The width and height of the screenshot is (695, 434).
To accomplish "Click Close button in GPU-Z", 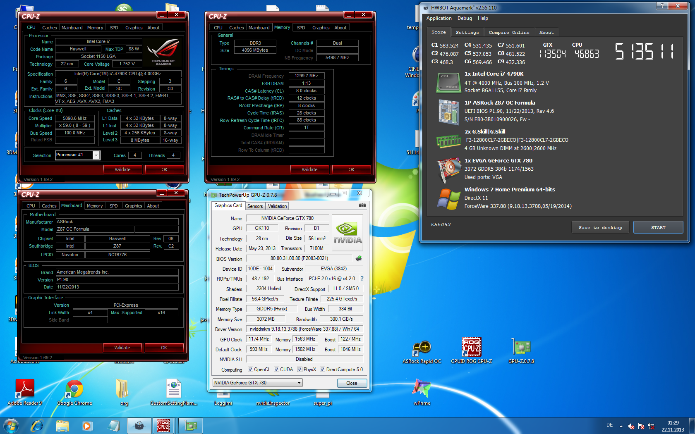I will pos(352,383).
